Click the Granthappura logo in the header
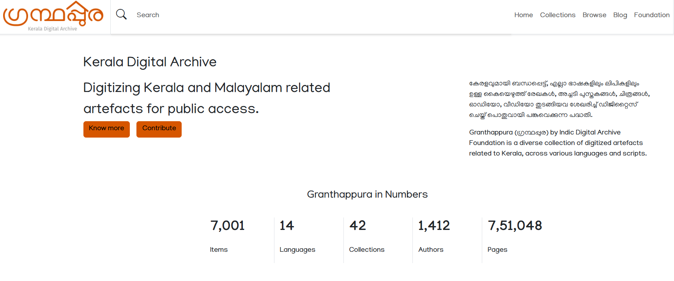Screen dimensions: 674x281 point(53,16)
